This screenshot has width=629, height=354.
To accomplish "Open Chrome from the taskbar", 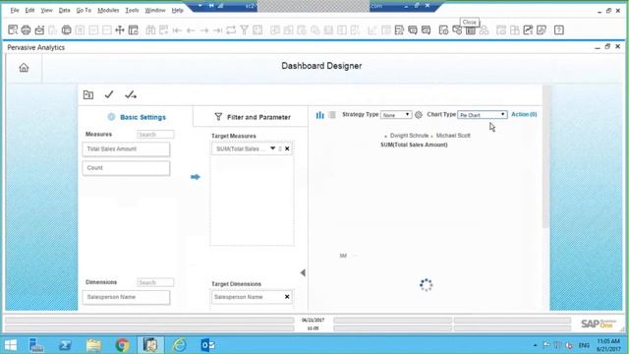I will click(x=122, y=345).
